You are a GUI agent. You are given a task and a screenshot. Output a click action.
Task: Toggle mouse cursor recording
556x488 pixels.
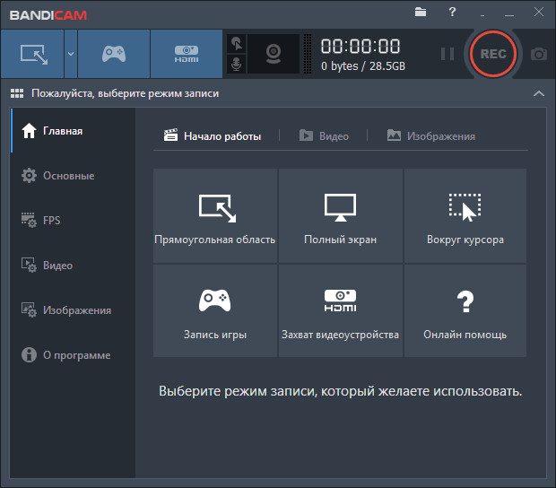[x=237, y=43]
